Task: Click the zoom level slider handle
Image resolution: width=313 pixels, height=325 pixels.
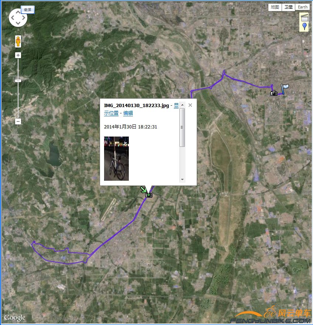Action: pyautogui.click(x=18, y=81)
